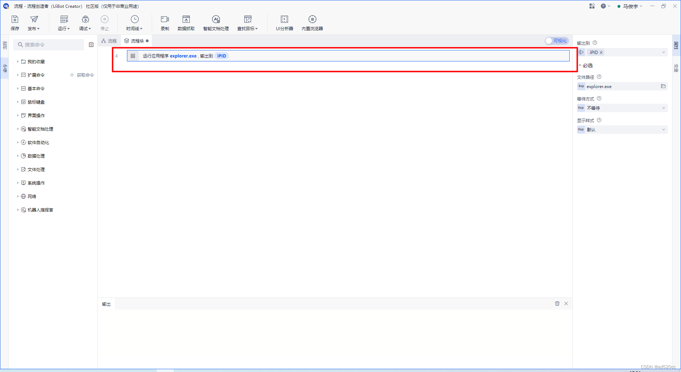Clear output using the trash icon
The height and width of the screenshot is (372, 681).
557,303
